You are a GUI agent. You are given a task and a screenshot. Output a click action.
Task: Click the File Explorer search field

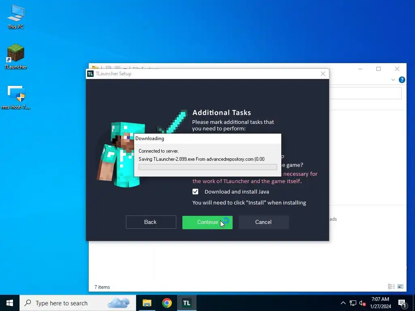pos(365,93)
